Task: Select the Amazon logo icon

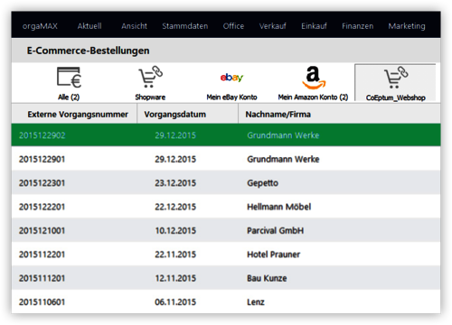Action: click(x=314, y=78)
